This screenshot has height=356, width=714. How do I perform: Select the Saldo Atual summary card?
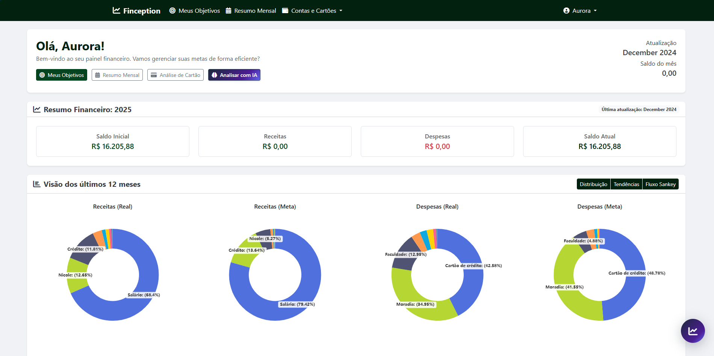pyautogui.click(x=599, y=141)
